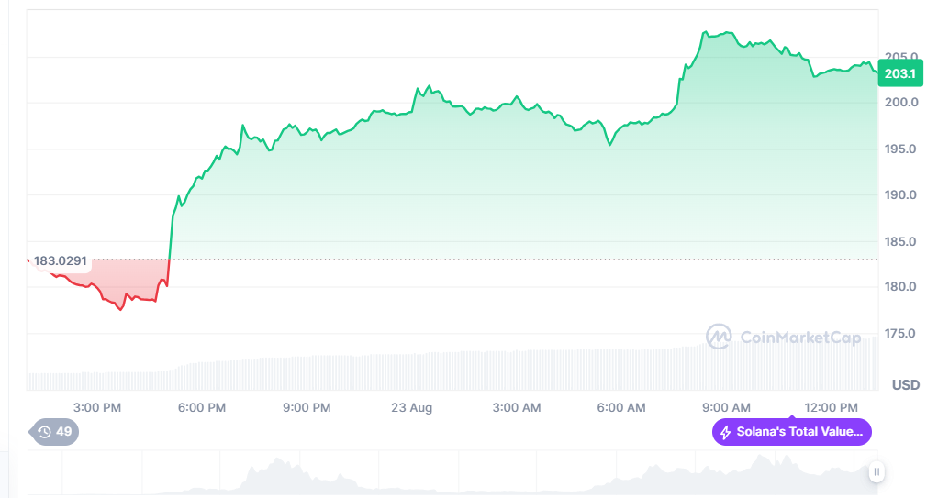Click the 6:00 AM time axis label

coord(621,407)
